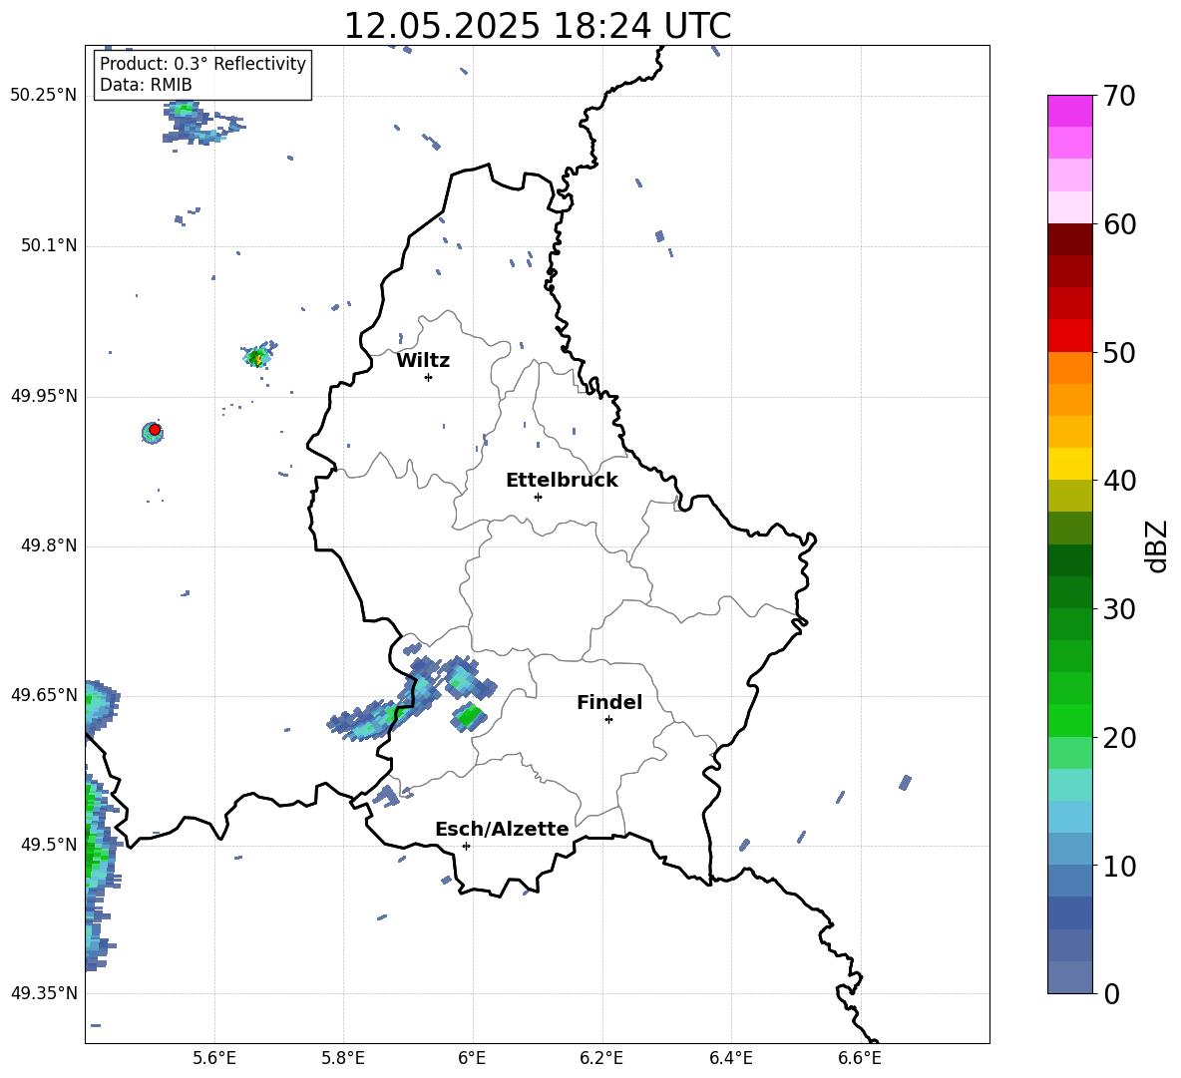Click the light cyan-blue swatch near 14 dBZ
The height and width of the screenshot is (1078, 1181).
coord(1069,817)
